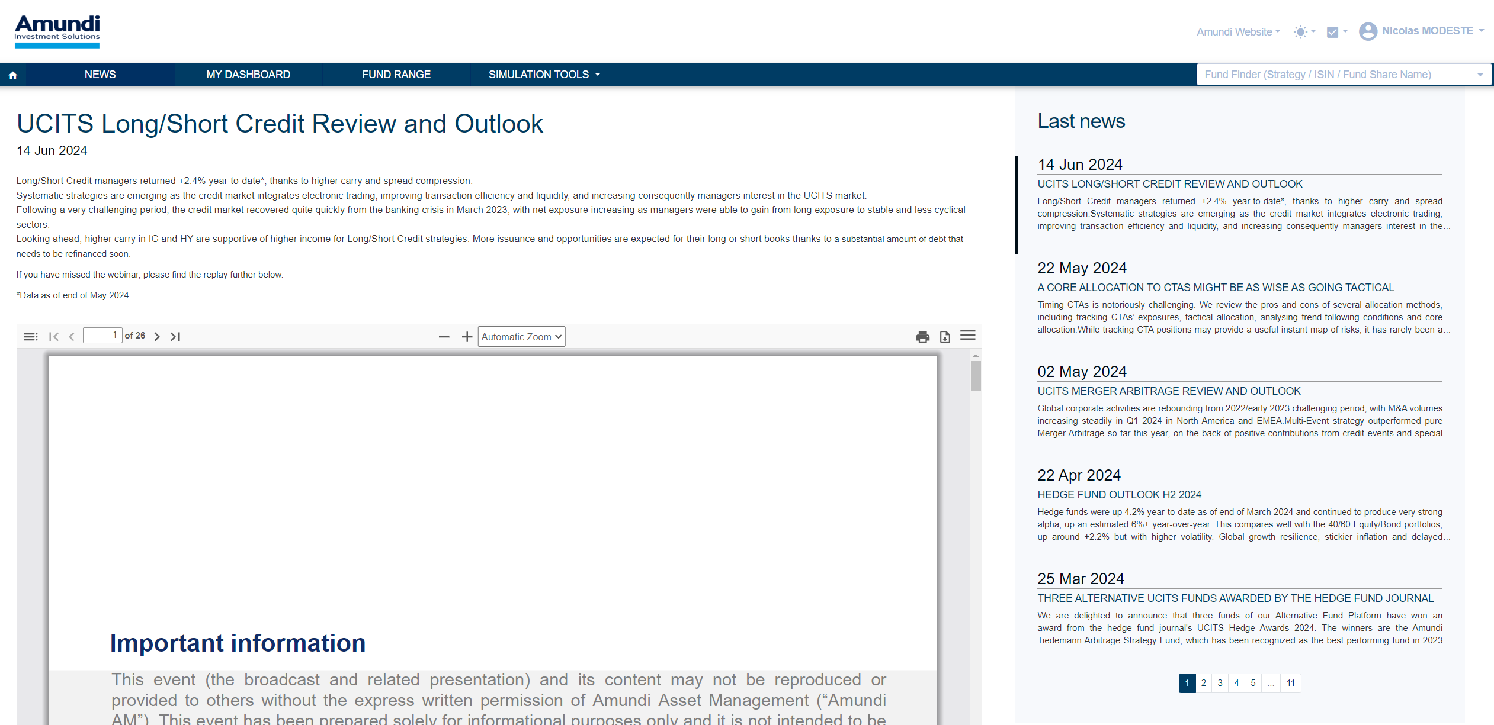Open the Amundi Investment Solutions logo
This screenshot has width=1494, height=725.
click(57, 31)
